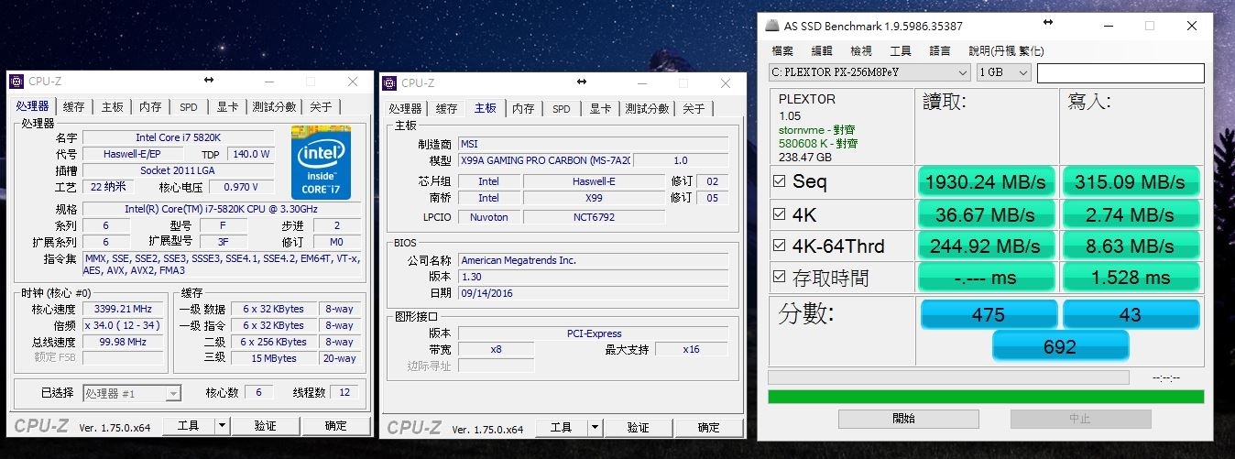This screenshot has width=1235, height=459.
Task: Click the read score 475 box
Action: pyautogui.click(x=988, y=314)
